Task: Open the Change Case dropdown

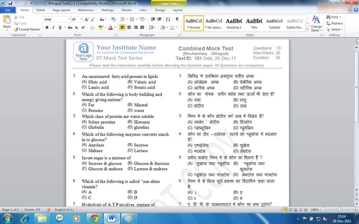Action: pyautogui.click(x=103, y=20)
